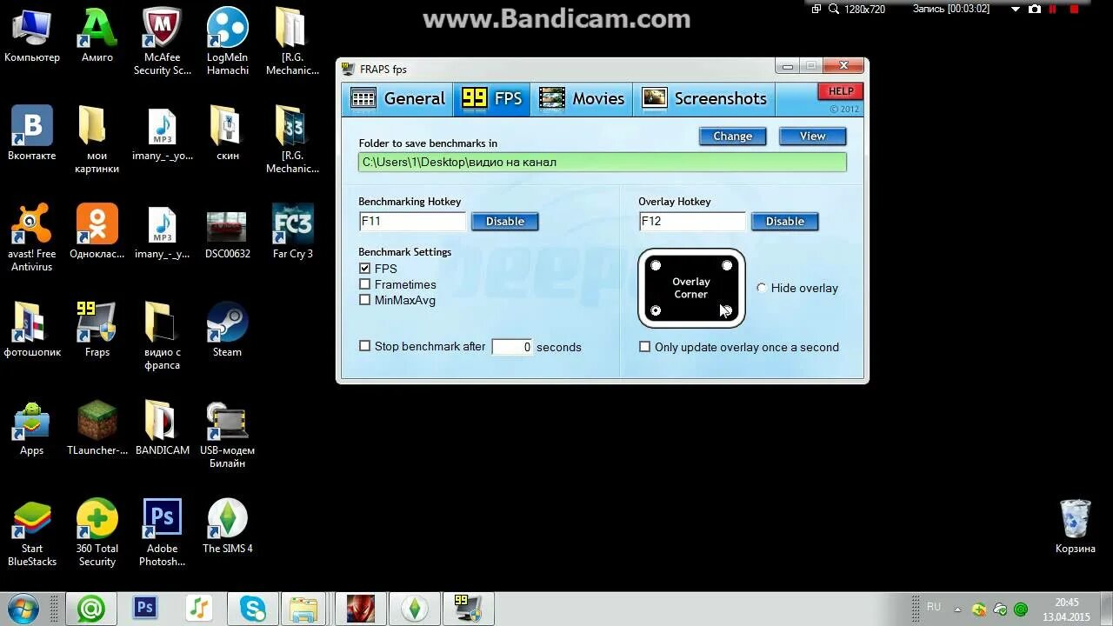Open the мои картинки folder
Viewport: 1113px width, 626px height.
pyautogui.click(x=97, y=139)
